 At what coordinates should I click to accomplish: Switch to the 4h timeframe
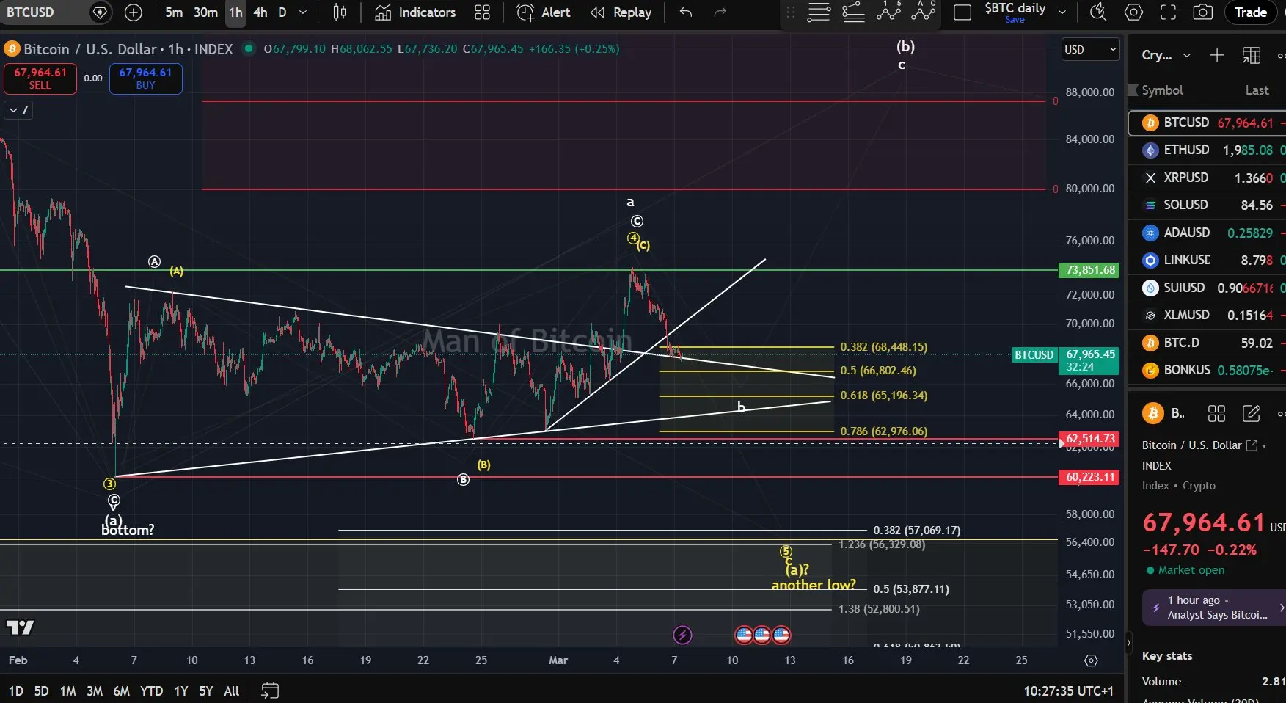tap(260, 12)
